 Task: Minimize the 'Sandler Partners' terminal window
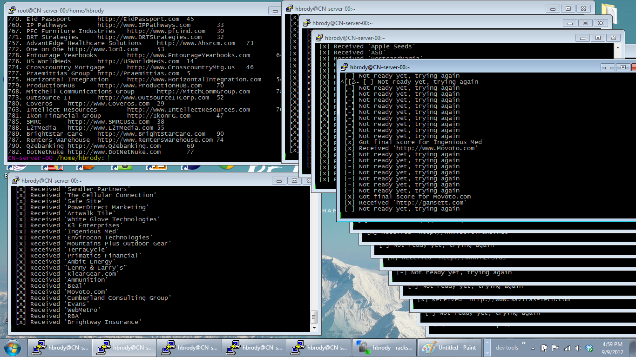point(280,180)
